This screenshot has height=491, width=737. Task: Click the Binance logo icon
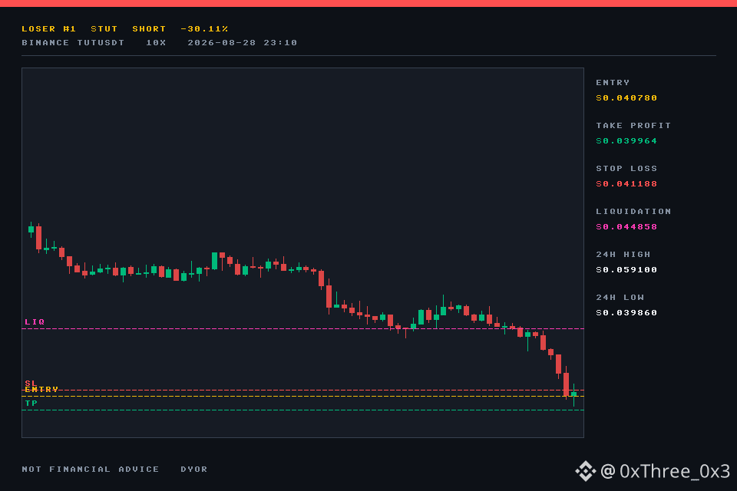click(585, 471)
